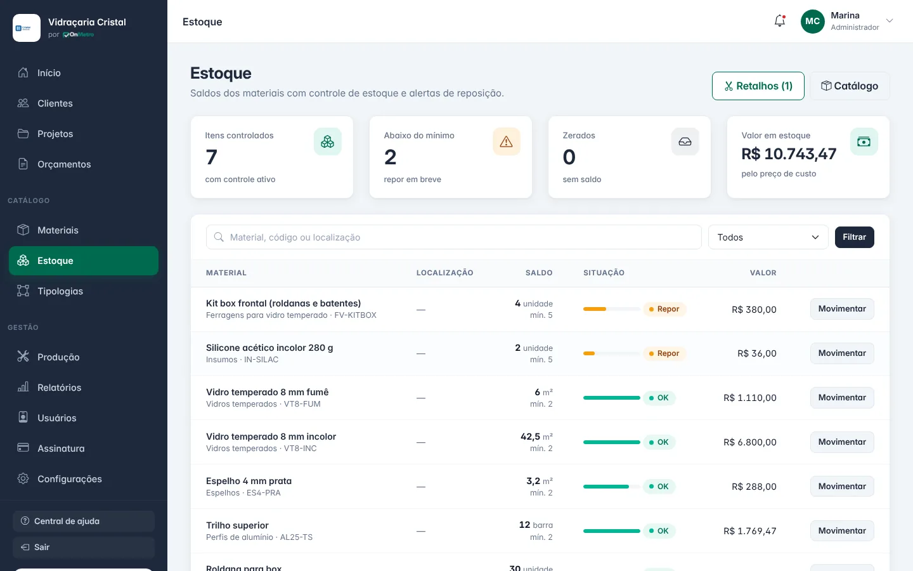The image size is (913, 571).
Task: Click the Vidraçaria Cristal logo icon
Action: (27, 28)
